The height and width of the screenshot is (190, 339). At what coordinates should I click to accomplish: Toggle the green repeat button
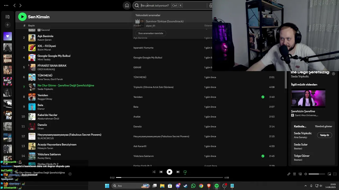(185, 172)
